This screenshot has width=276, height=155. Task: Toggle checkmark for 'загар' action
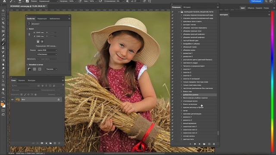point(172,111)
